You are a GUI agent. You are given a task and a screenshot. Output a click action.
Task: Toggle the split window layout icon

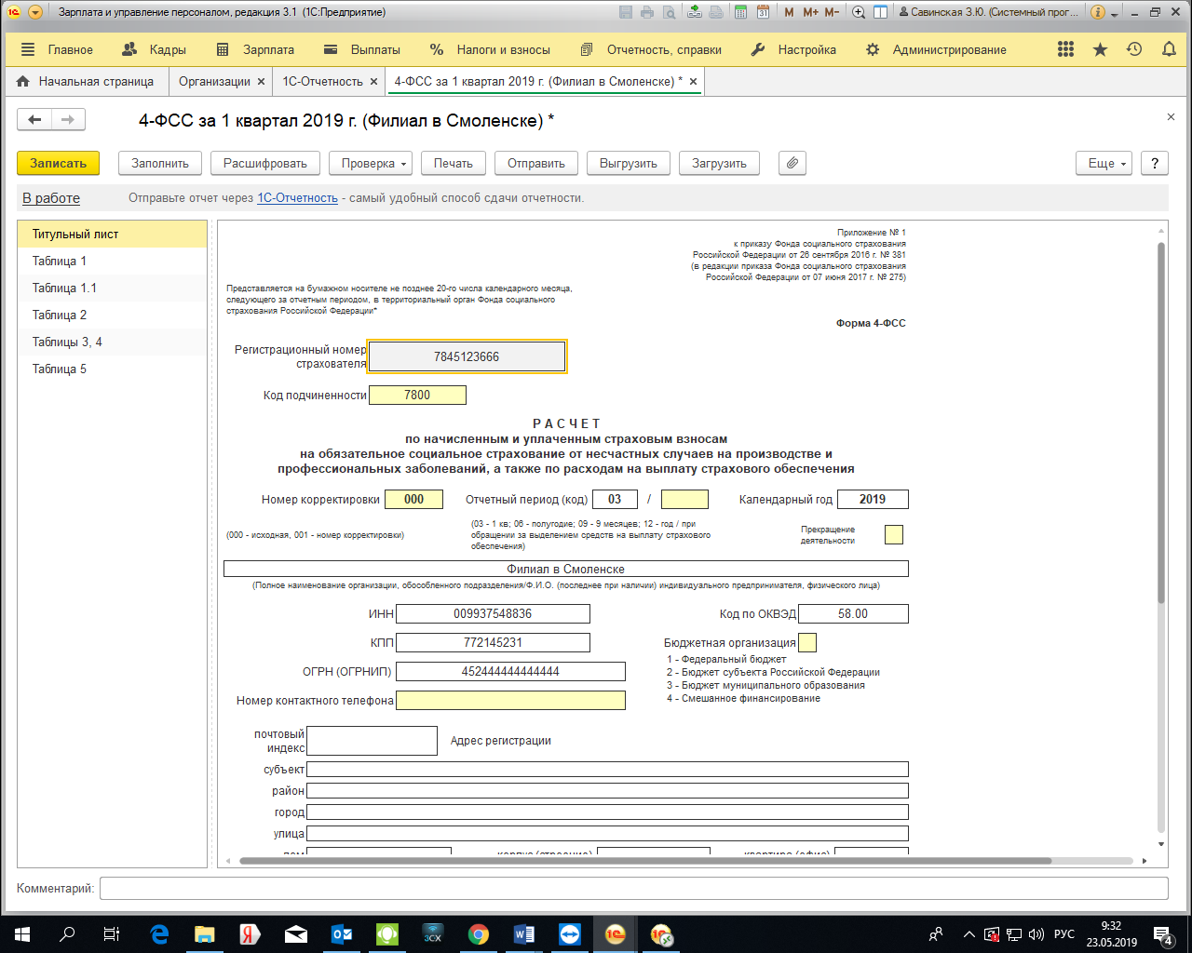[880, 12]
